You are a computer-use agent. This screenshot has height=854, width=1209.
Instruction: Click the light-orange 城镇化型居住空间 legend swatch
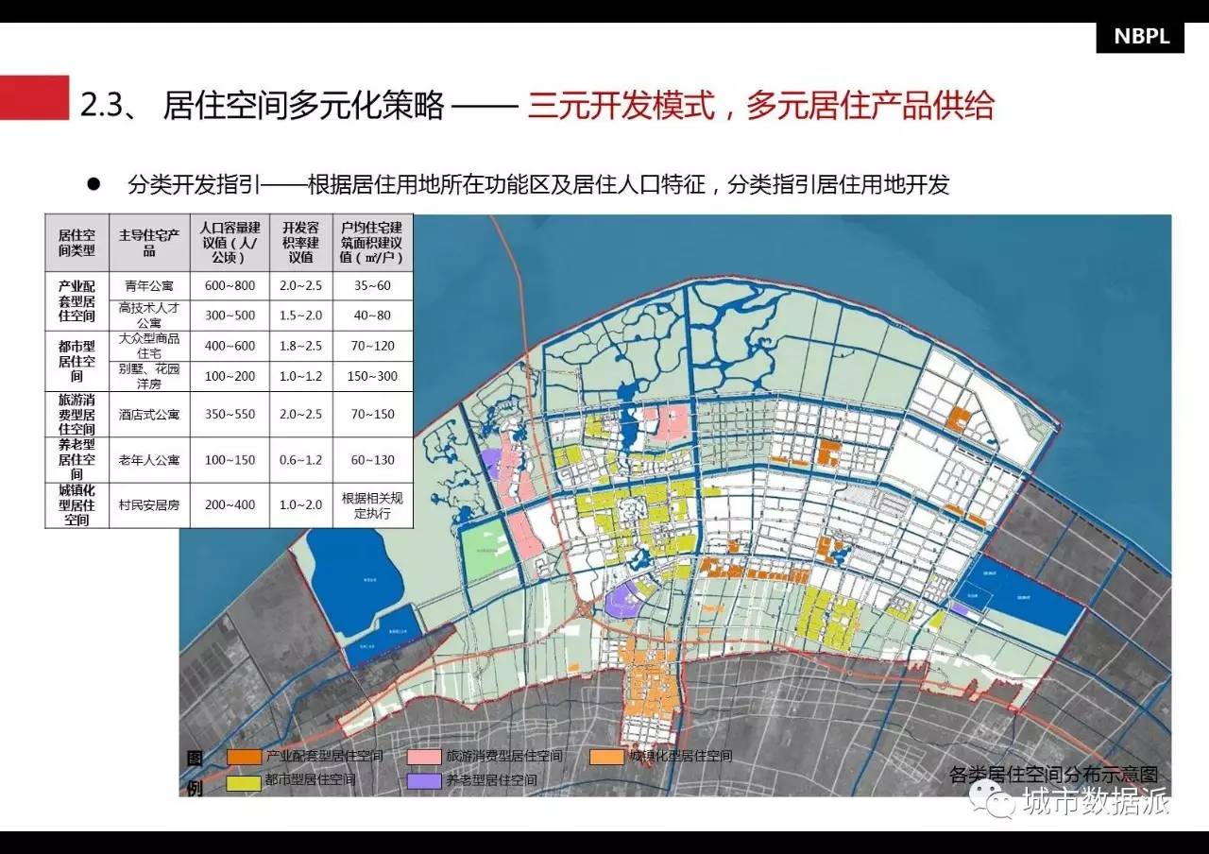point(606,757)
